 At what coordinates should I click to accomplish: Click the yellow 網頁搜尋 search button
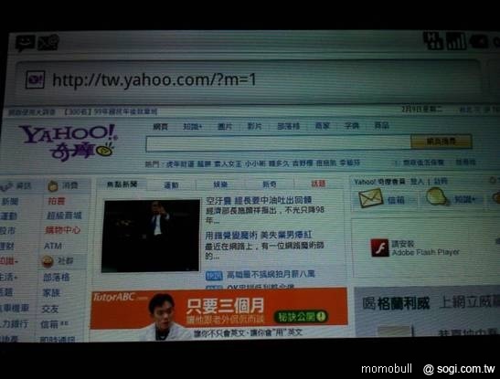point(441,142)
